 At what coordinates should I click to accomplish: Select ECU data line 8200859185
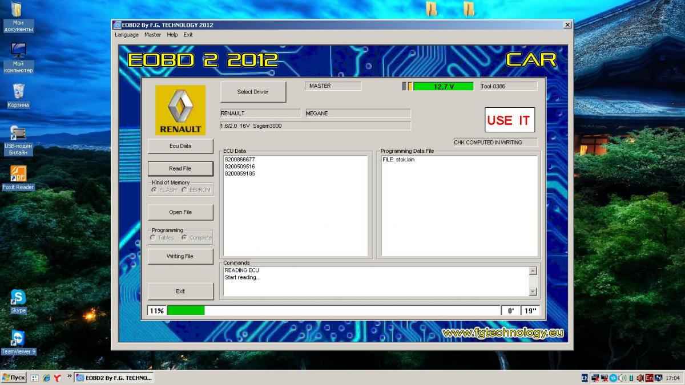[240, 173]
